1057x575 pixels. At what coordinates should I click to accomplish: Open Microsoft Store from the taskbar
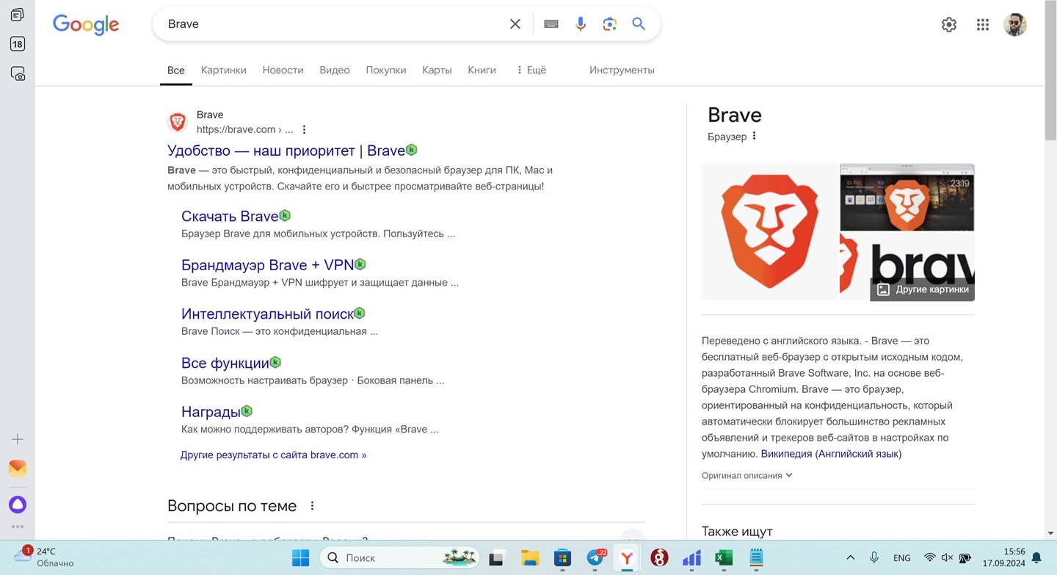[x=562, y=558]
